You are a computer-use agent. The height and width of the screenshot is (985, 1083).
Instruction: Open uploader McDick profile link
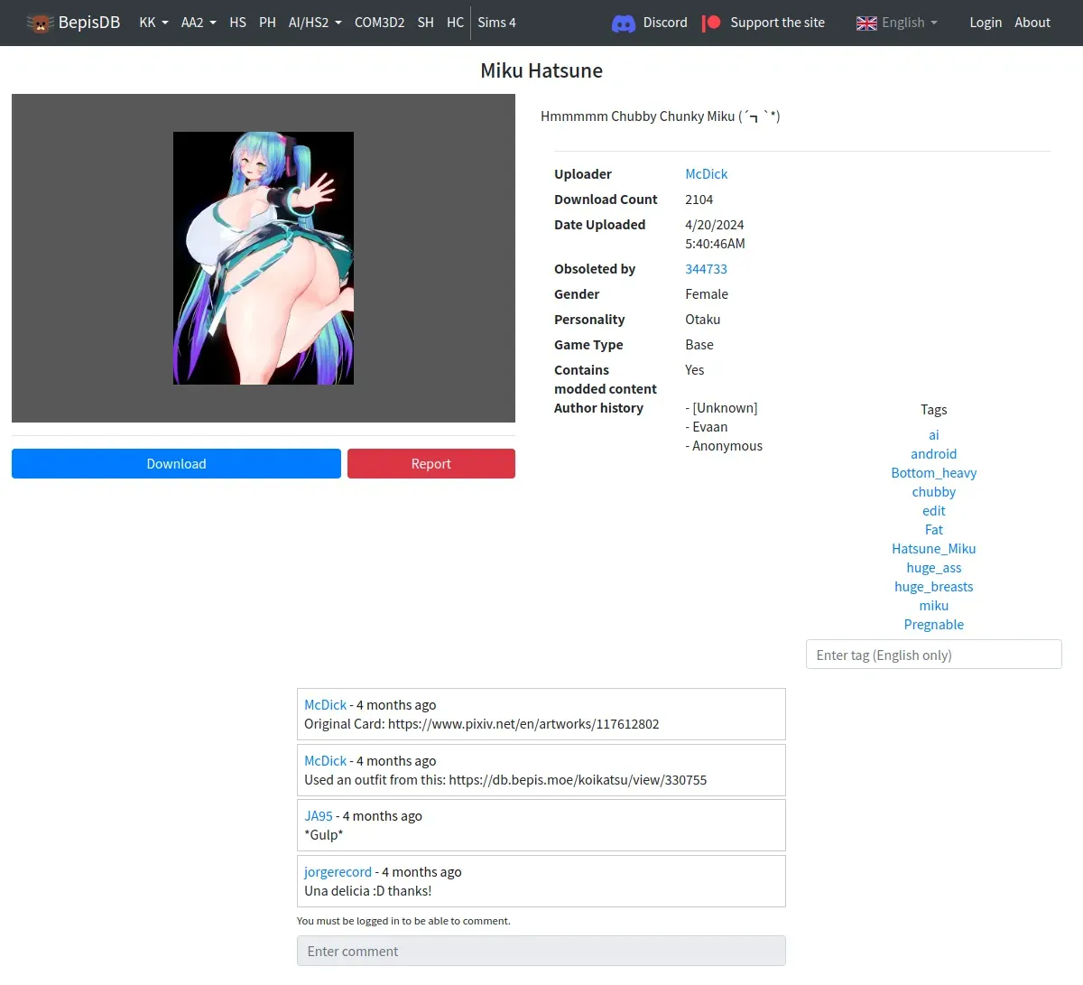coord(706,174)
